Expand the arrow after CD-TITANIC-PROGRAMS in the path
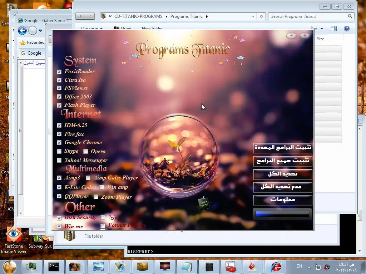This screenshot has height=274, width=366. tap(167, 16)
